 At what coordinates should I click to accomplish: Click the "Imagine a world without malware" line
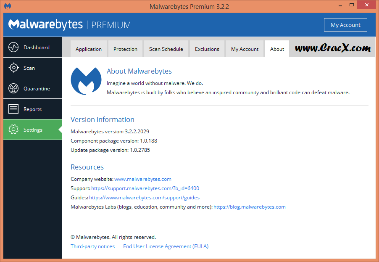155,83
